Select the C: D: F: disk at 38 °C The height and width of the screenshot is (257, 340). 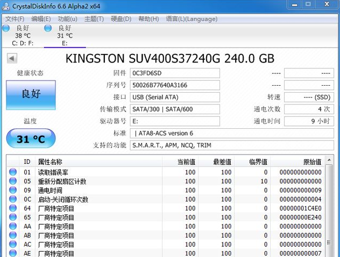click(23, 36)
